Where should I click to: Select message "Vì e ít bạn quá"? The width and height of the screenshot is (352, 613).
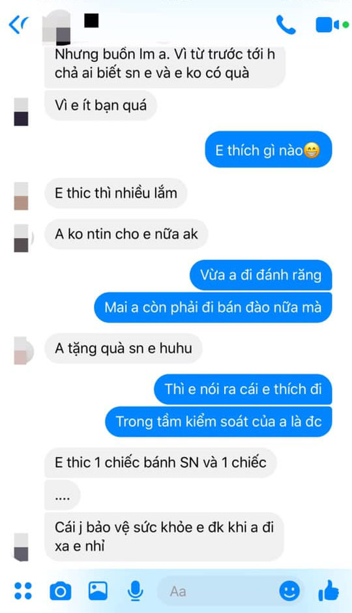101,105
